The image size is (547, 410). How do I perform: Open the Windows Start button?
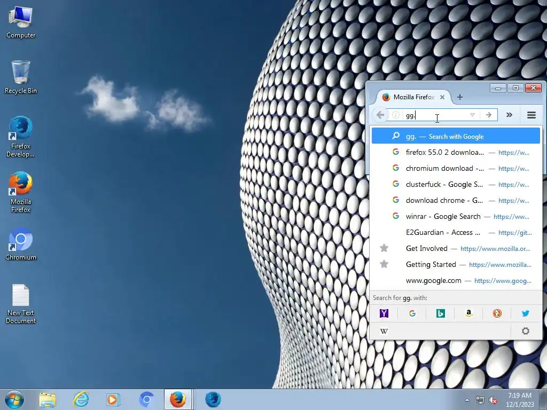14,399
